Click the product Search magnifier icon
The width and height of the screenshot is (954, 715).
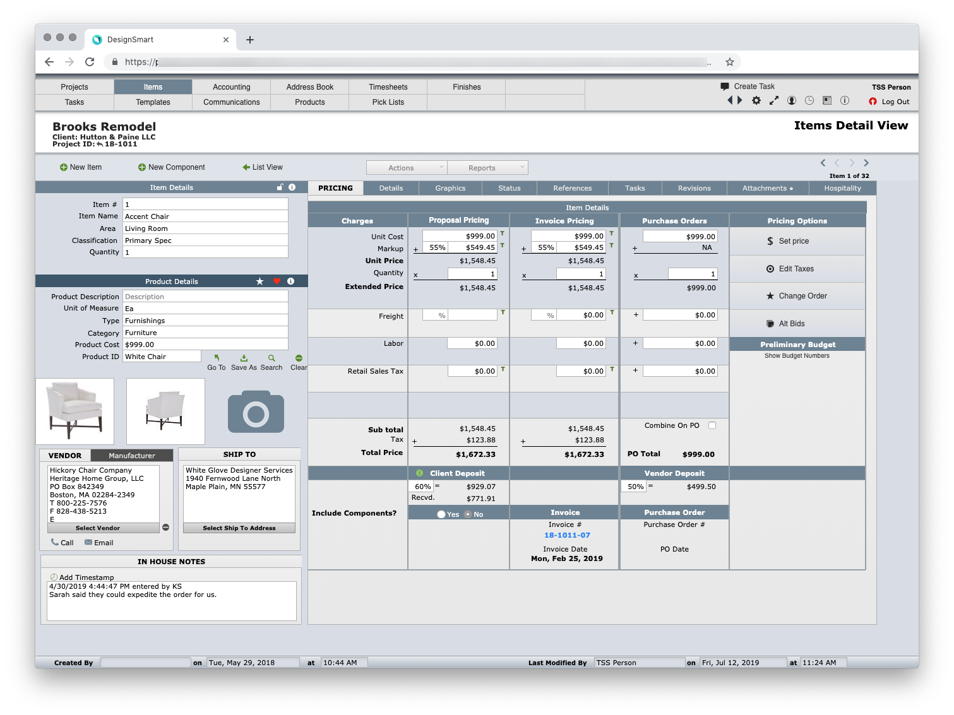(x=271, y=358)
